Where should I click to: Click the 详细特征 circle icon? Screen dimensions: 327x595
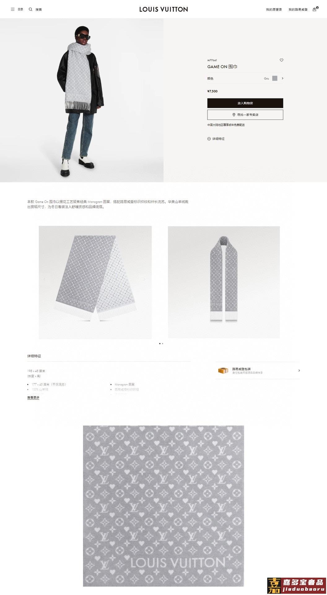pos(209,139)
